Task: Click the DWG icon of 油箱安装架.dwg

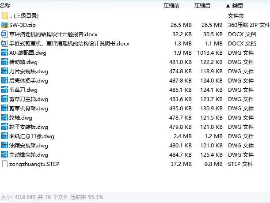Action: tap(4, 145)
